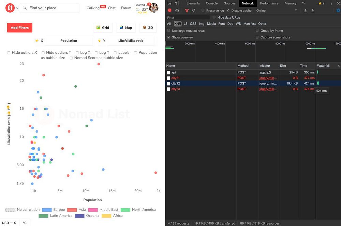Screen dimensions: 341x226
Task: Toggle the red filter funnel icon
Action: [187, 11]
